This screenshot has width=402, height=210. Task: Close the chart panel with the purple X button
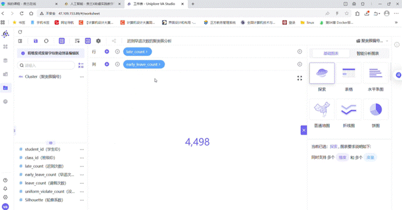(x=304, y=130)
